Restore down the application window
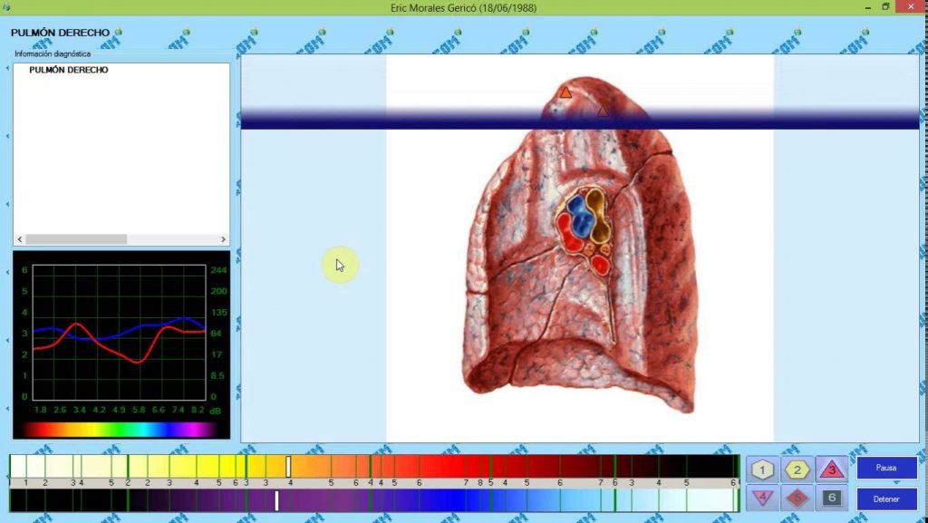 tap(885, 7)
